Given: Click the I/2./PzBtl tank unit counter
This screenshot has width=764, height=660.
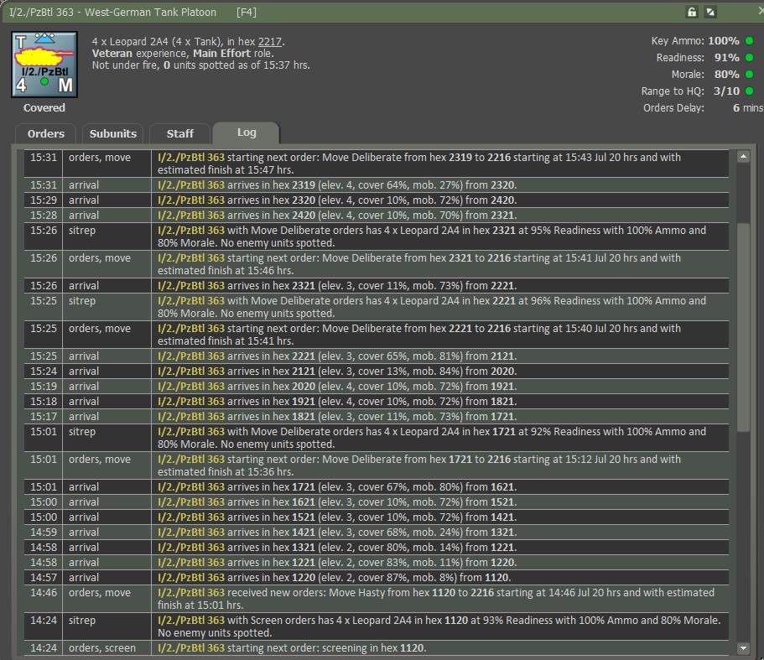Looking at the screenshot, I should 44,65.
